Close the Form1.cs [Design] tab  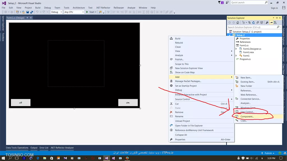[x=31, y=18]
